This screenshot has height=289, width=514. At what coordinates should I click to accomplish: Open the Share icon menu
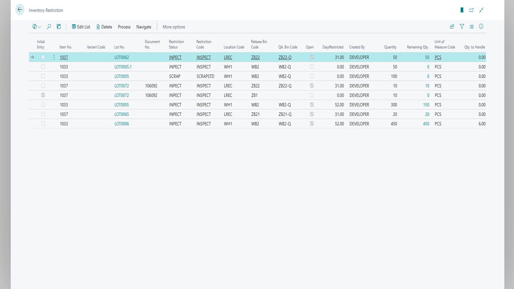pyautogui.click(x=452, y=27)
